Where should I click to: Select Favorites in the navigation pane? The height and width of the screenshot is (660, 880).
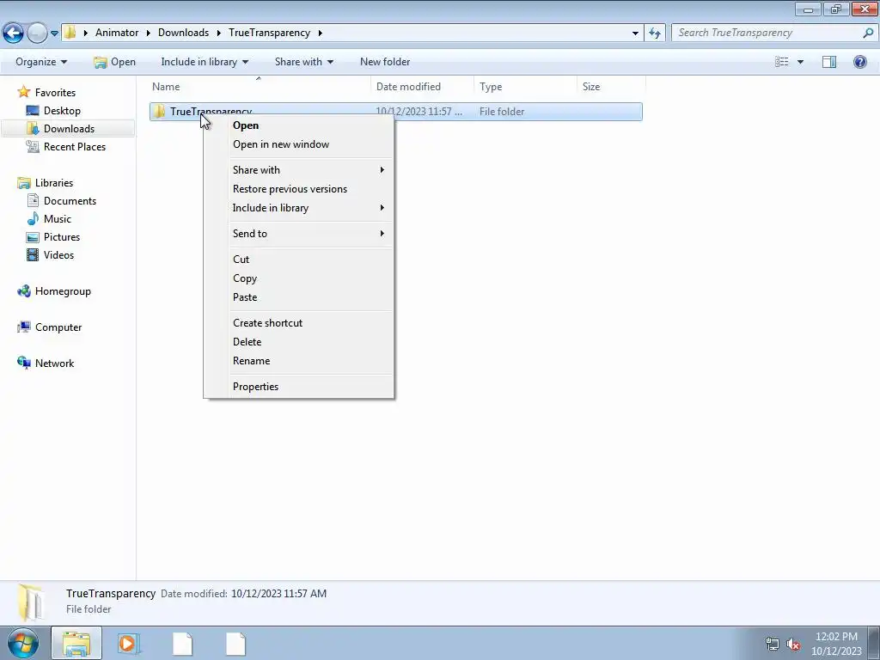[x=55, y=93]
